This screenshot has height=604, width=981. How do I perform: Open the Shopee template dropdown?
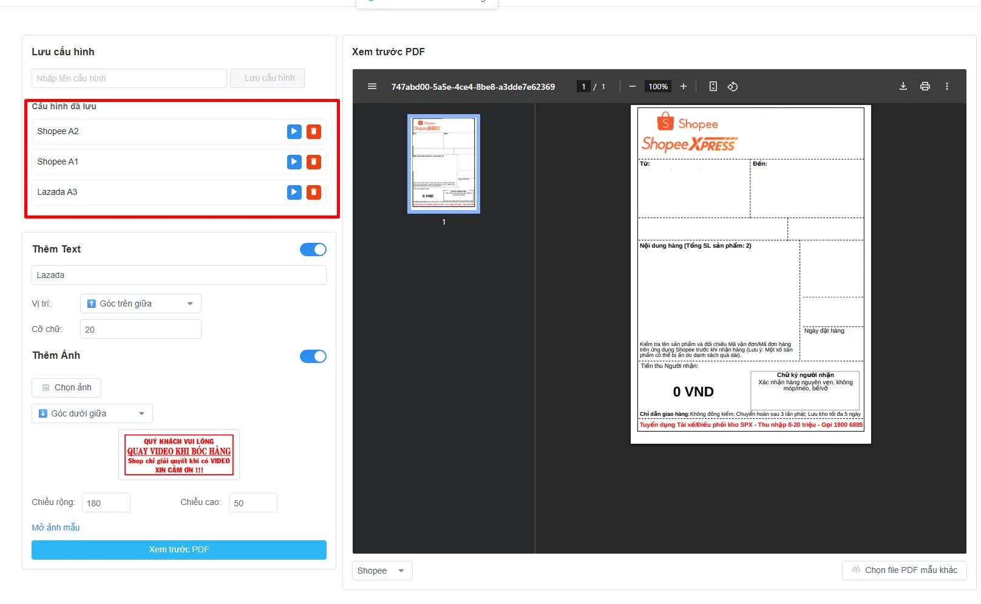[382, 571]
